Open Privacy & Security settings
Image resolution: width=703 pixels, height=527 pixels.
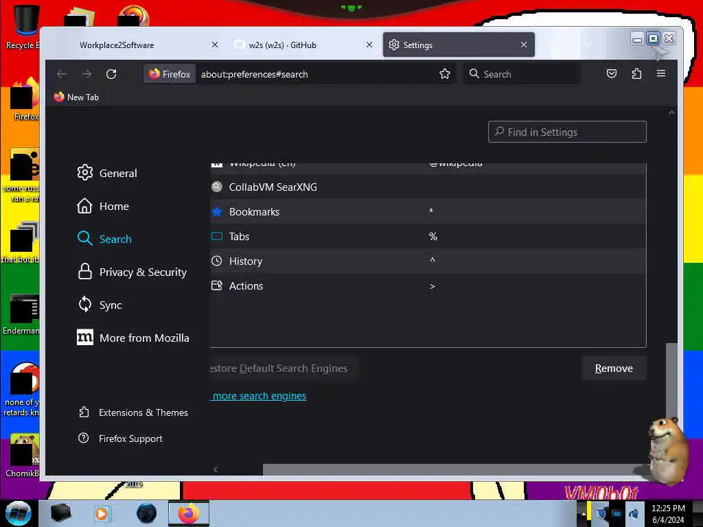click(131, 272)
